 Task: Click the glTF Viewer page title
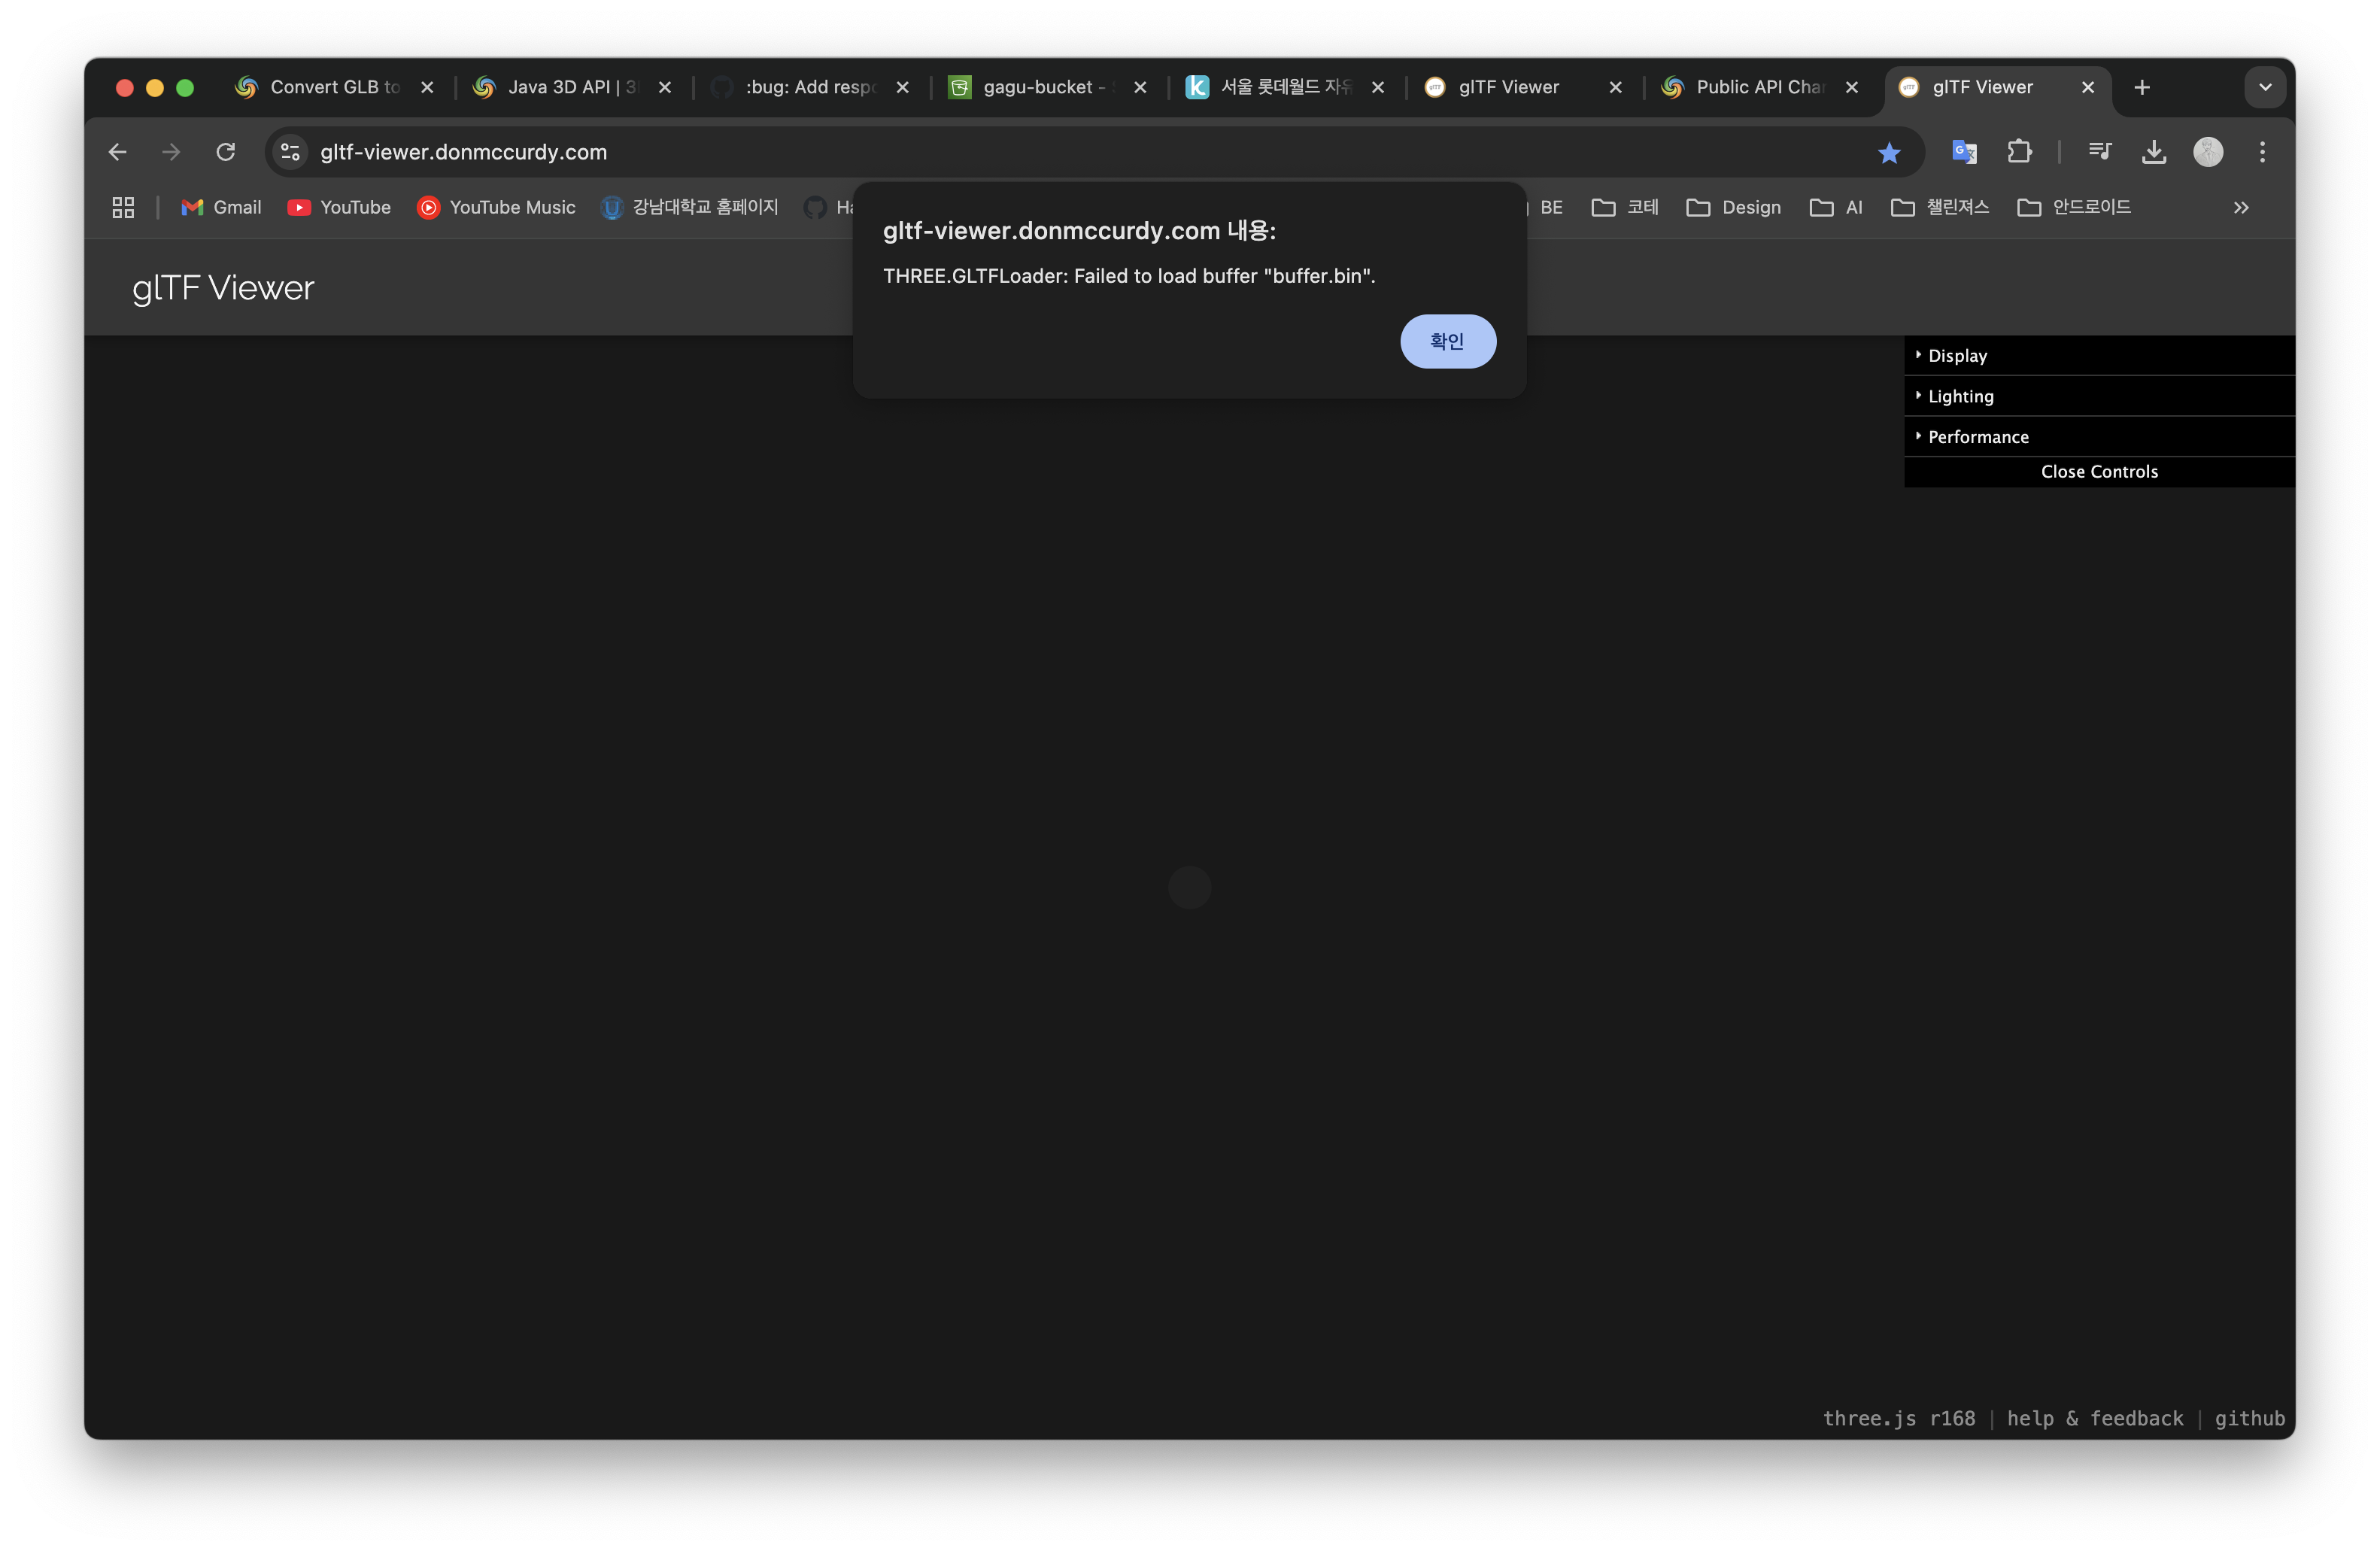[223, 288]
